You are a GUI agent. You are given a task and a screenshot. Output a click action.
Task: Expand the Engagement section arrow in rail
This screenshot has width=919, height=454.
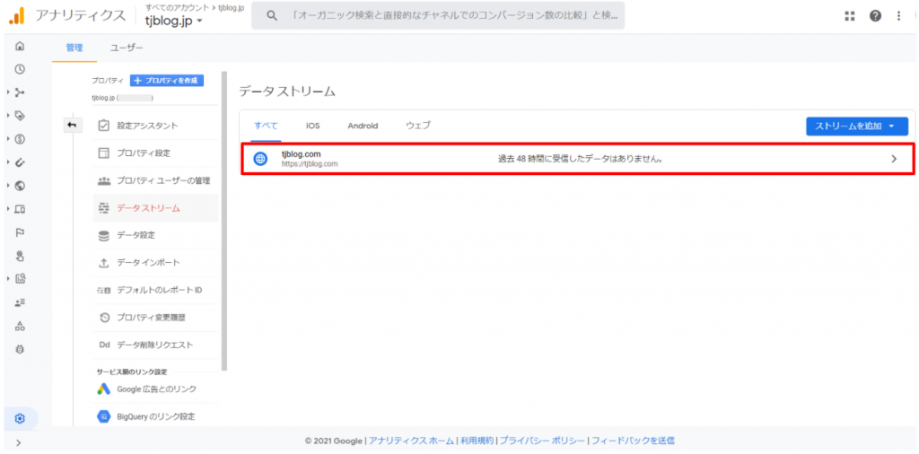coord(8,116)
